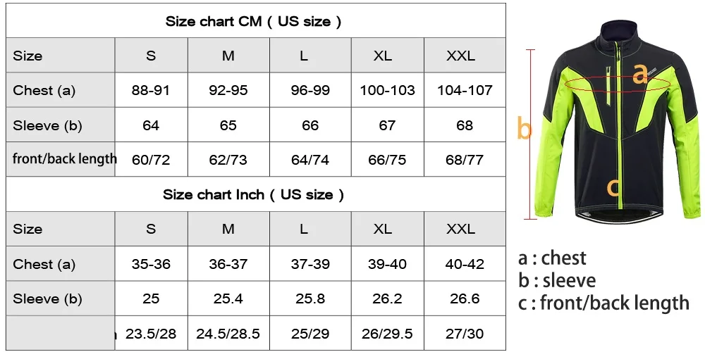
Task: Click the 'Size chart CM ( US size )' header
Action: click(254, 21)
